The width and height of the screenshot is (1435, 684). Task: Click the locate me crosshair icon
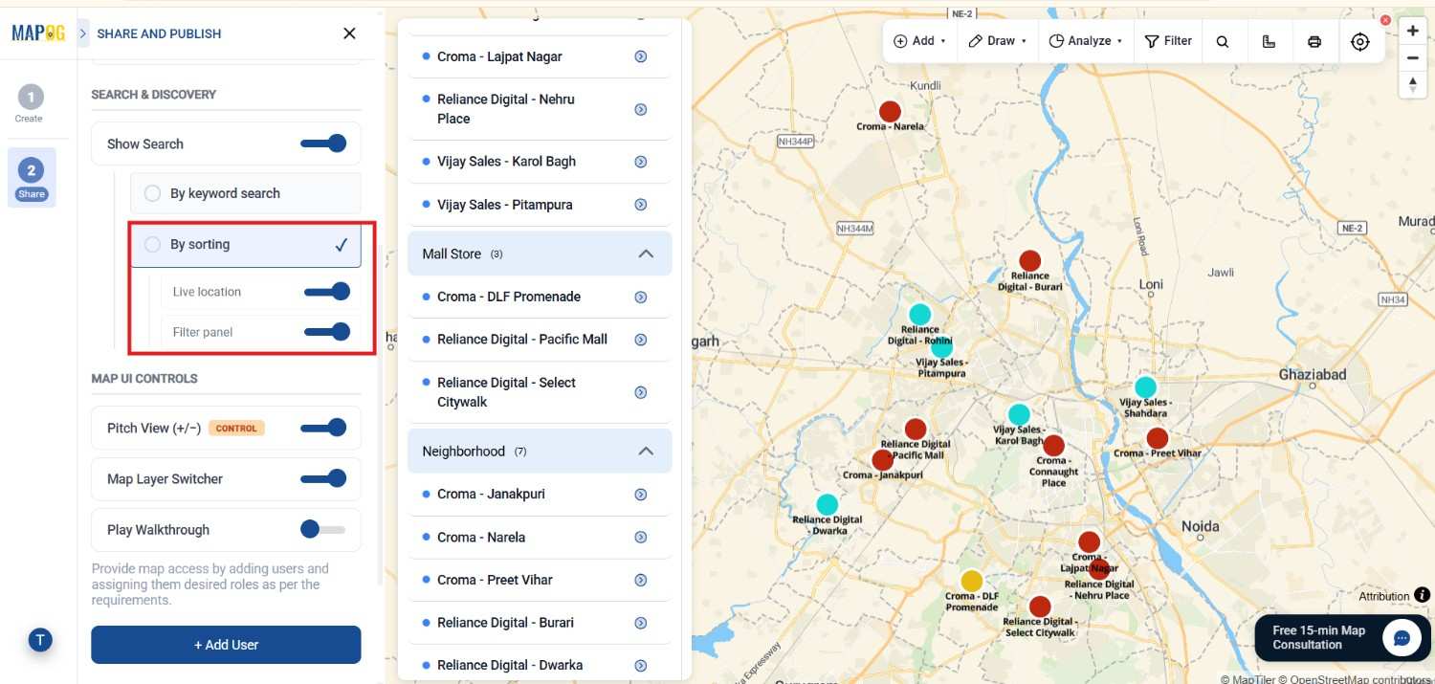tap(1360, 41)
